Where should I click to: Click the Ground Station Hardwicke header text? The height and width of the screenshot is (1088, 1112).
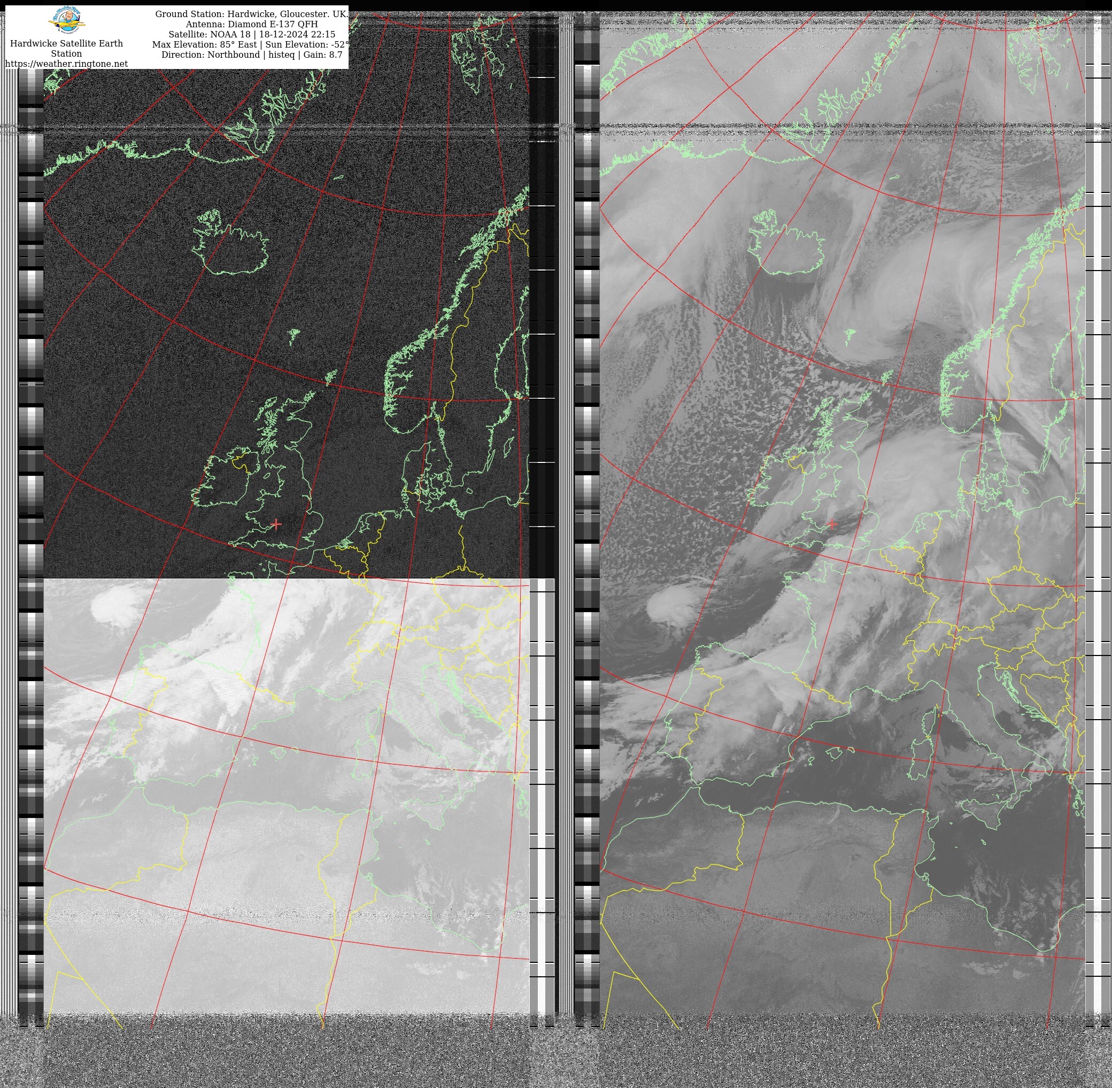tap(251, 14)
